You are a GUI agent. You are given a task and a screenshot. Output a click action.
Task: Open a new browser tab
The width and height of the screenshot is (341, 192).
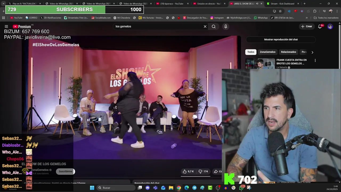click(305, 4)
